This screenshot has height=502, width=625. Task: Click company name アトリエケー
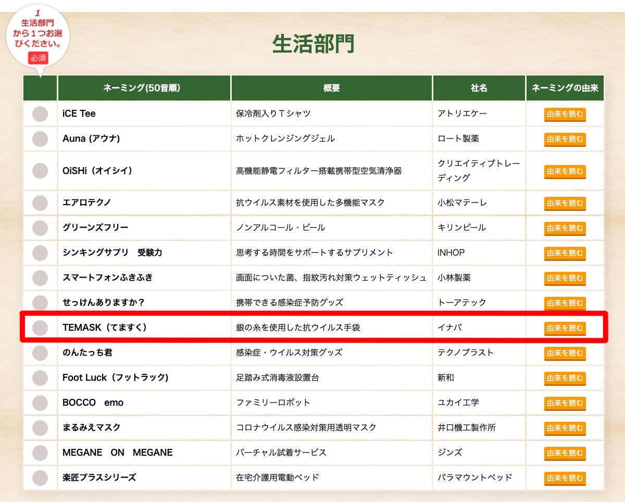[463, 114]
